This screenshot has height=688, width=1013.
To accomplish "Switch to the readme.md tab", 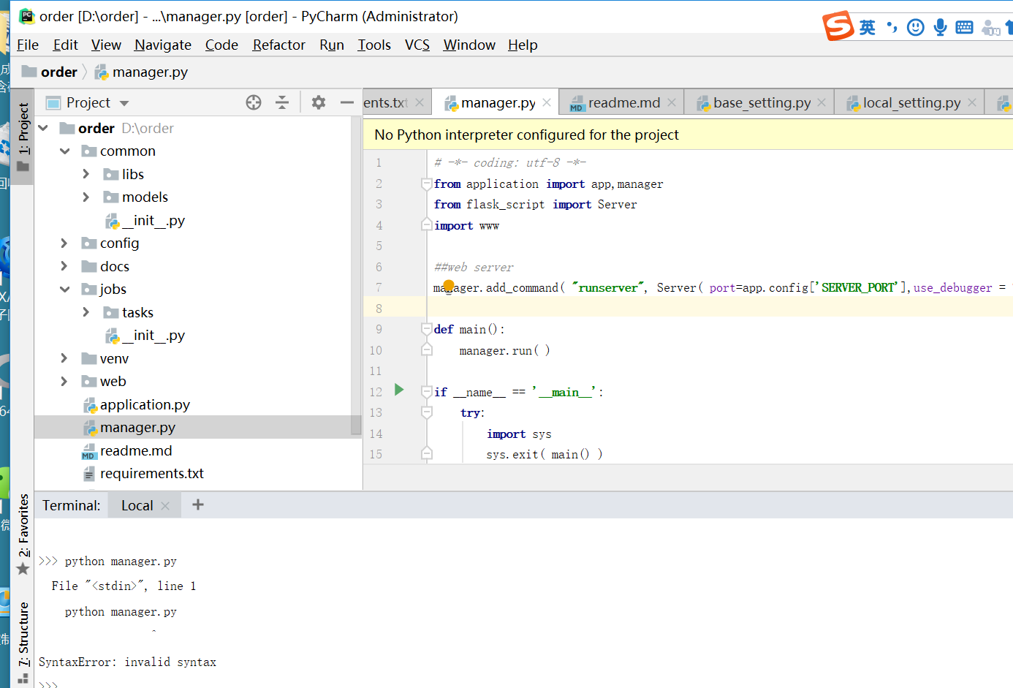I will (x=623, y=103).
